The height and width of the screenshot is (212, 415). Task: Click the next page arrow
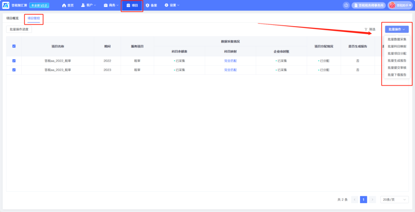(x=372, y=200)
